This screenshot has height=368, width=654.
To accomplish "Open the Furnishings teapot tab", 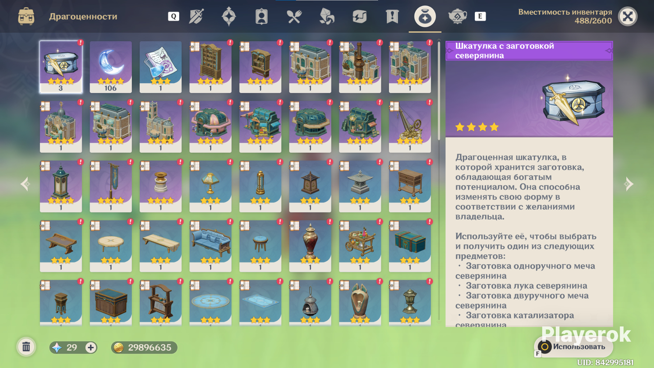I will click(458, 17).
